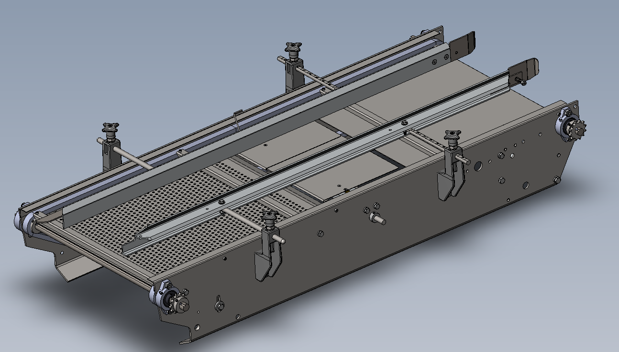Select the front-left hanging clamp bracket body
Image resolution: width=619 pixels, height=352 pixels.
point(267,254)
